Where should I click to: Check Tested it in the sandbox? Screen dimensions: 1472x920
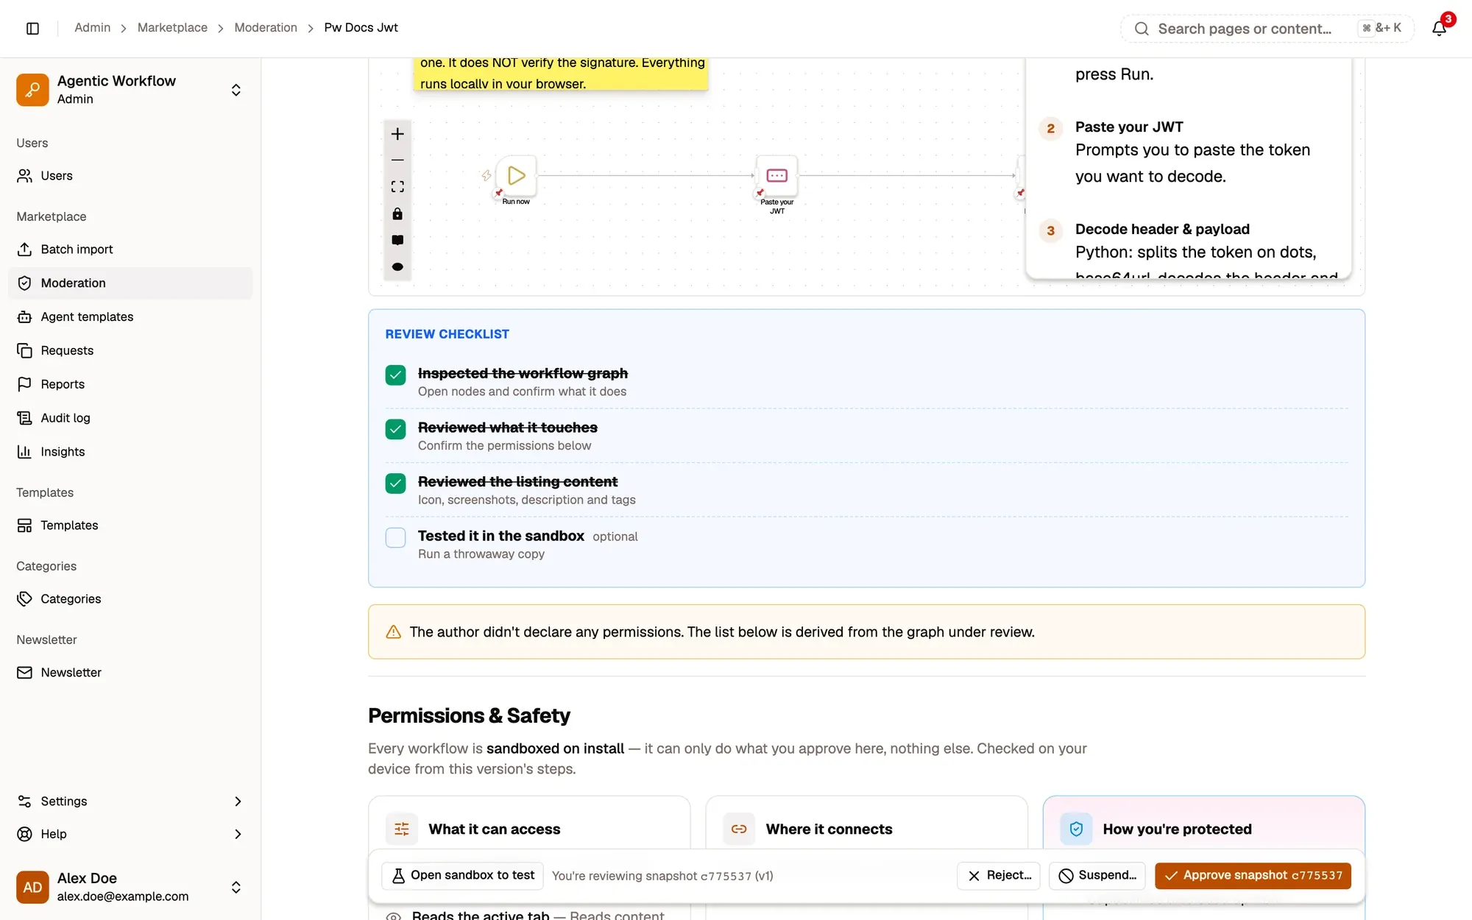coord(395,537)
